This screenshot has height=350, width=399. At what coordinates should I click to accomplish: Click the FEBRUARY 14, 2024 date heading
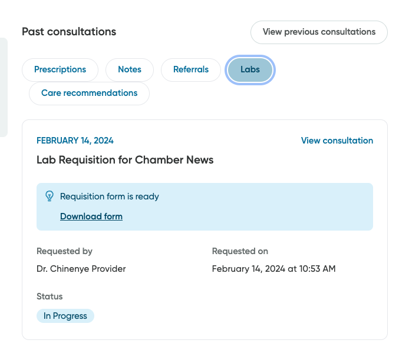click(75, 141)
